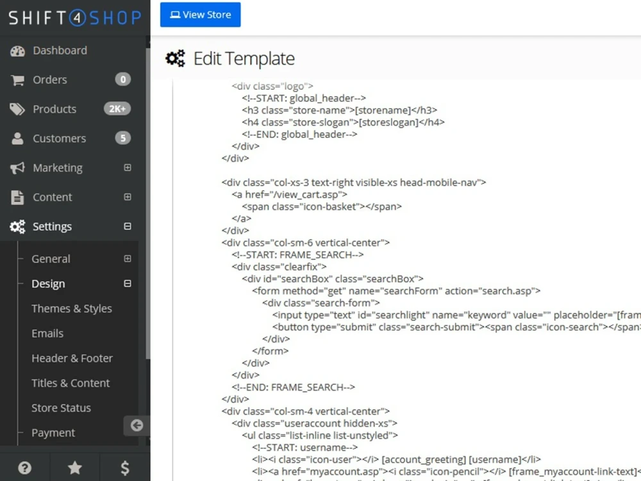Click the '<!--START: FRAME_SEARCH-->' comment line
Viewport: 641px width, 481px height.
[x=297, y=255]
